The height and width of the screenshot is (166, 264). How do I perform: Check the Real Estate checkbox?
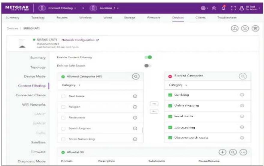(63, 96)
